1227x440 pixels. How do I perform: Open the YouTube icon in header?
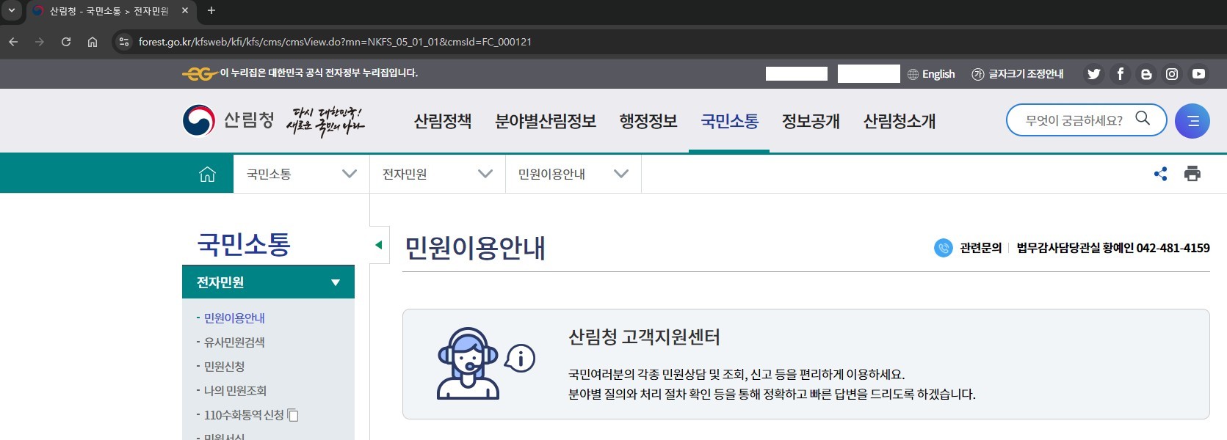pyautogui.click(x=1198, y=74)
